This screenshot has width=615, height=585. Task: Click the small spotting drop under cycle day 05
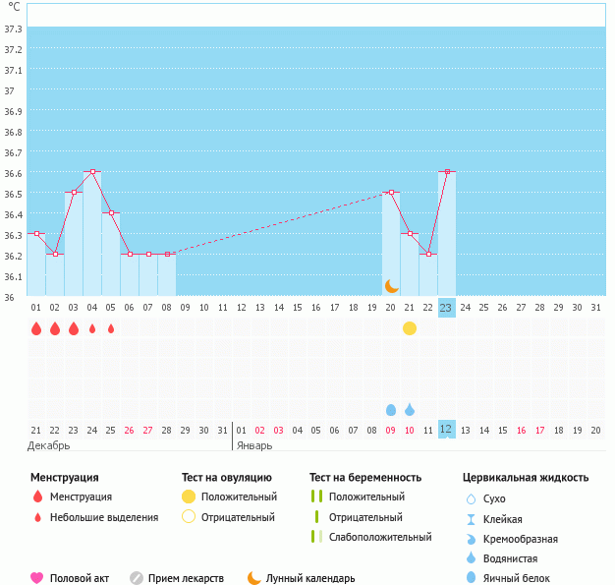coord(111,328)
